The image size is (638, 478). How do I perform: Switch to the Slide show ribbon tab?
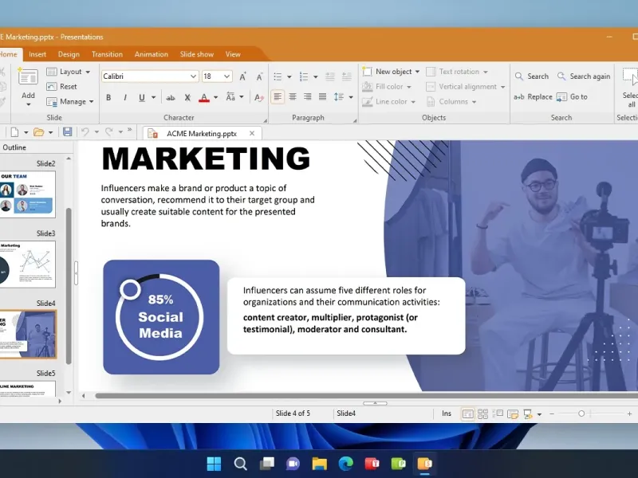pos(196,54)
